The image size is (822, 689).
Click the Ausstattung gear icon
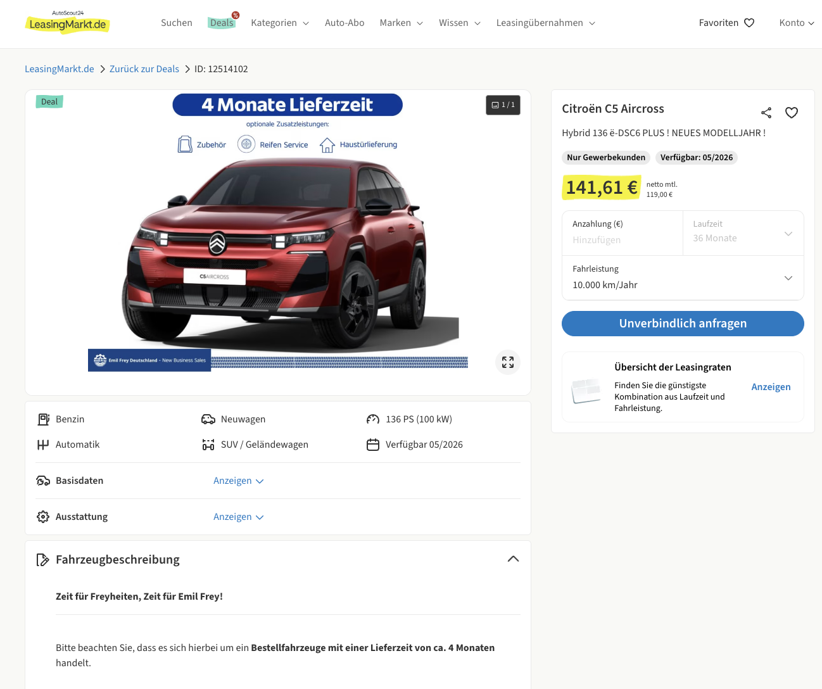pyautogui.click(x=43, y=517)
